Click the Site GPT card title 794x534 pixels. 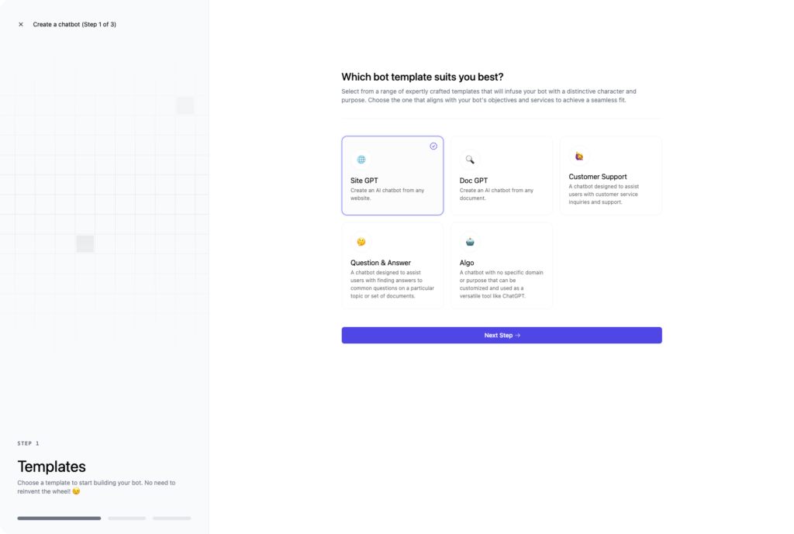[364, 180]
